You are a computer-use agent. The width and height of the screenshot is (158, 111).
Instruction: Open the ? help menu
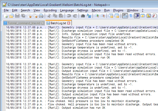click(x=142, y=10)
